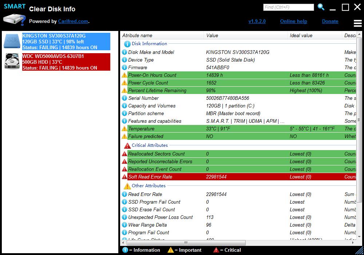This screenshot has width=364, height=255.
Task: Open the Carifred.com link
Action: 73,21
